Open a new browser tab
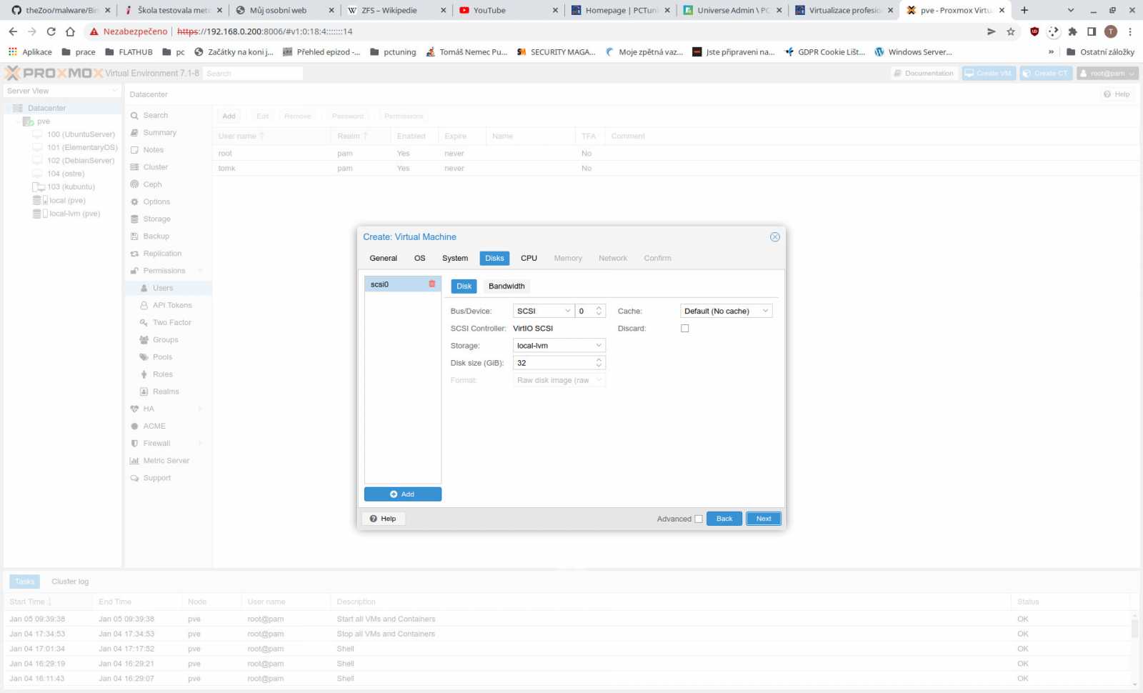This screenshot has width=1143, height=693. (1024, 10)
